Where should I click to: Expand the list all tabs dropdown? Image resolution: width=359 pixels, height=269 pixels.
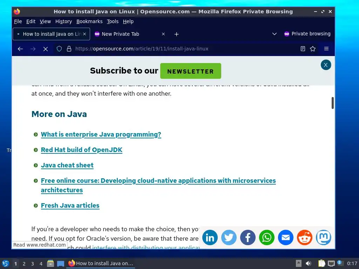[274, 34]
